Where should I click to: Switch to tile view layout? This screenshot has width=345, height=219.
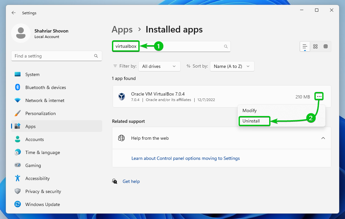tap(315, 46)
